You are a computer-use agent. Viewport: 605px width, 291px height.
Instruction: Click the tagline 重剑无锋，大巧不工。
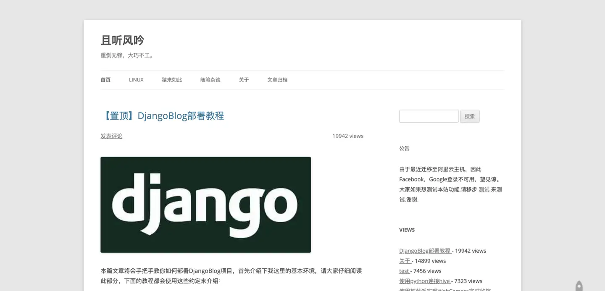click(x=128, y=55)
